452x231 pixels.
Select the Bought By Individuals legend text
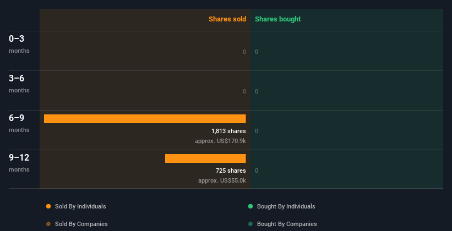(286, 206)
